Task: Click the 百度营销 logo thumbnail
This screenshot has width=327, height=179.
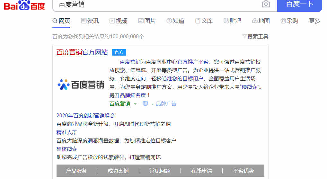Action: (81, 85)
